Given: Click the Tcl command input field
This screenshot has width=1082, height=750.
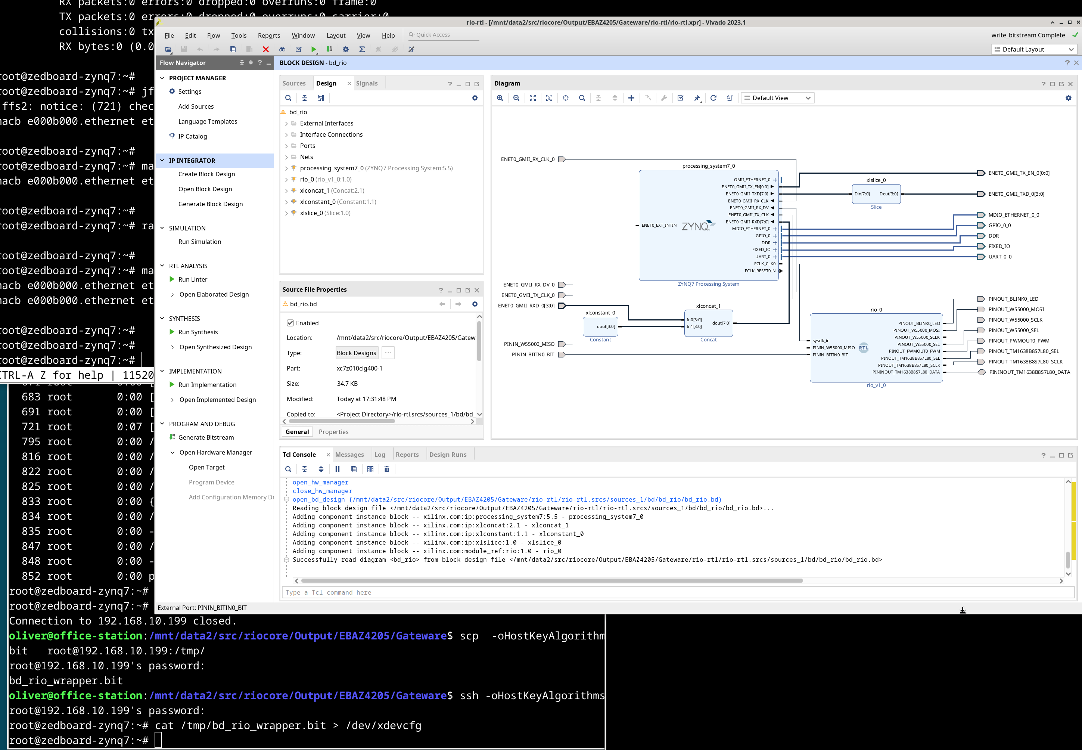Looking at the screenshot, I should coord(679,593).
